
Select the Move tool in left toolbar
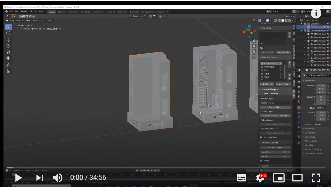click(8, 40)
